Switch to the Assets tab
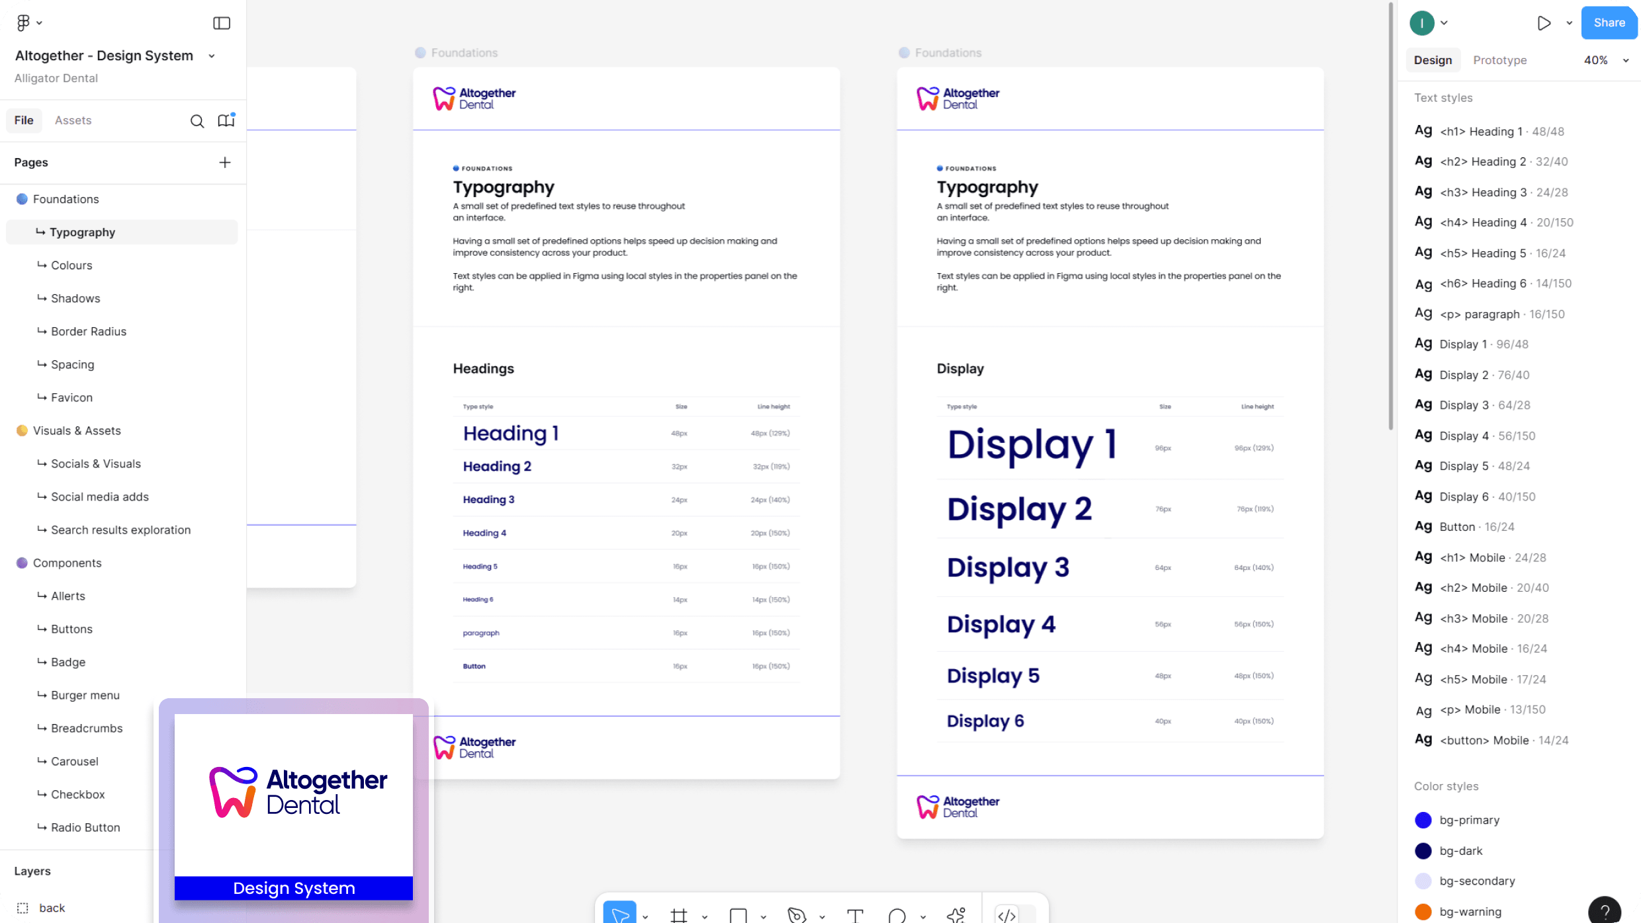 point(73,120)
